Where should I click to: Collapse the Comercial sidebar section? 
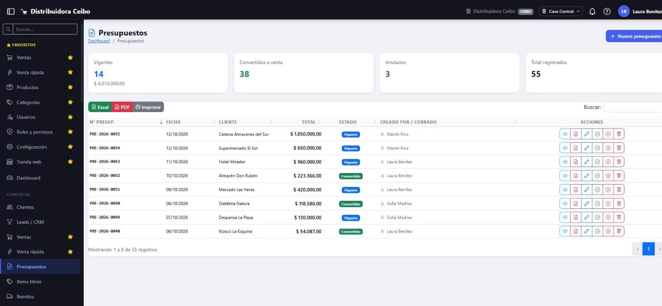pos(40,195)
